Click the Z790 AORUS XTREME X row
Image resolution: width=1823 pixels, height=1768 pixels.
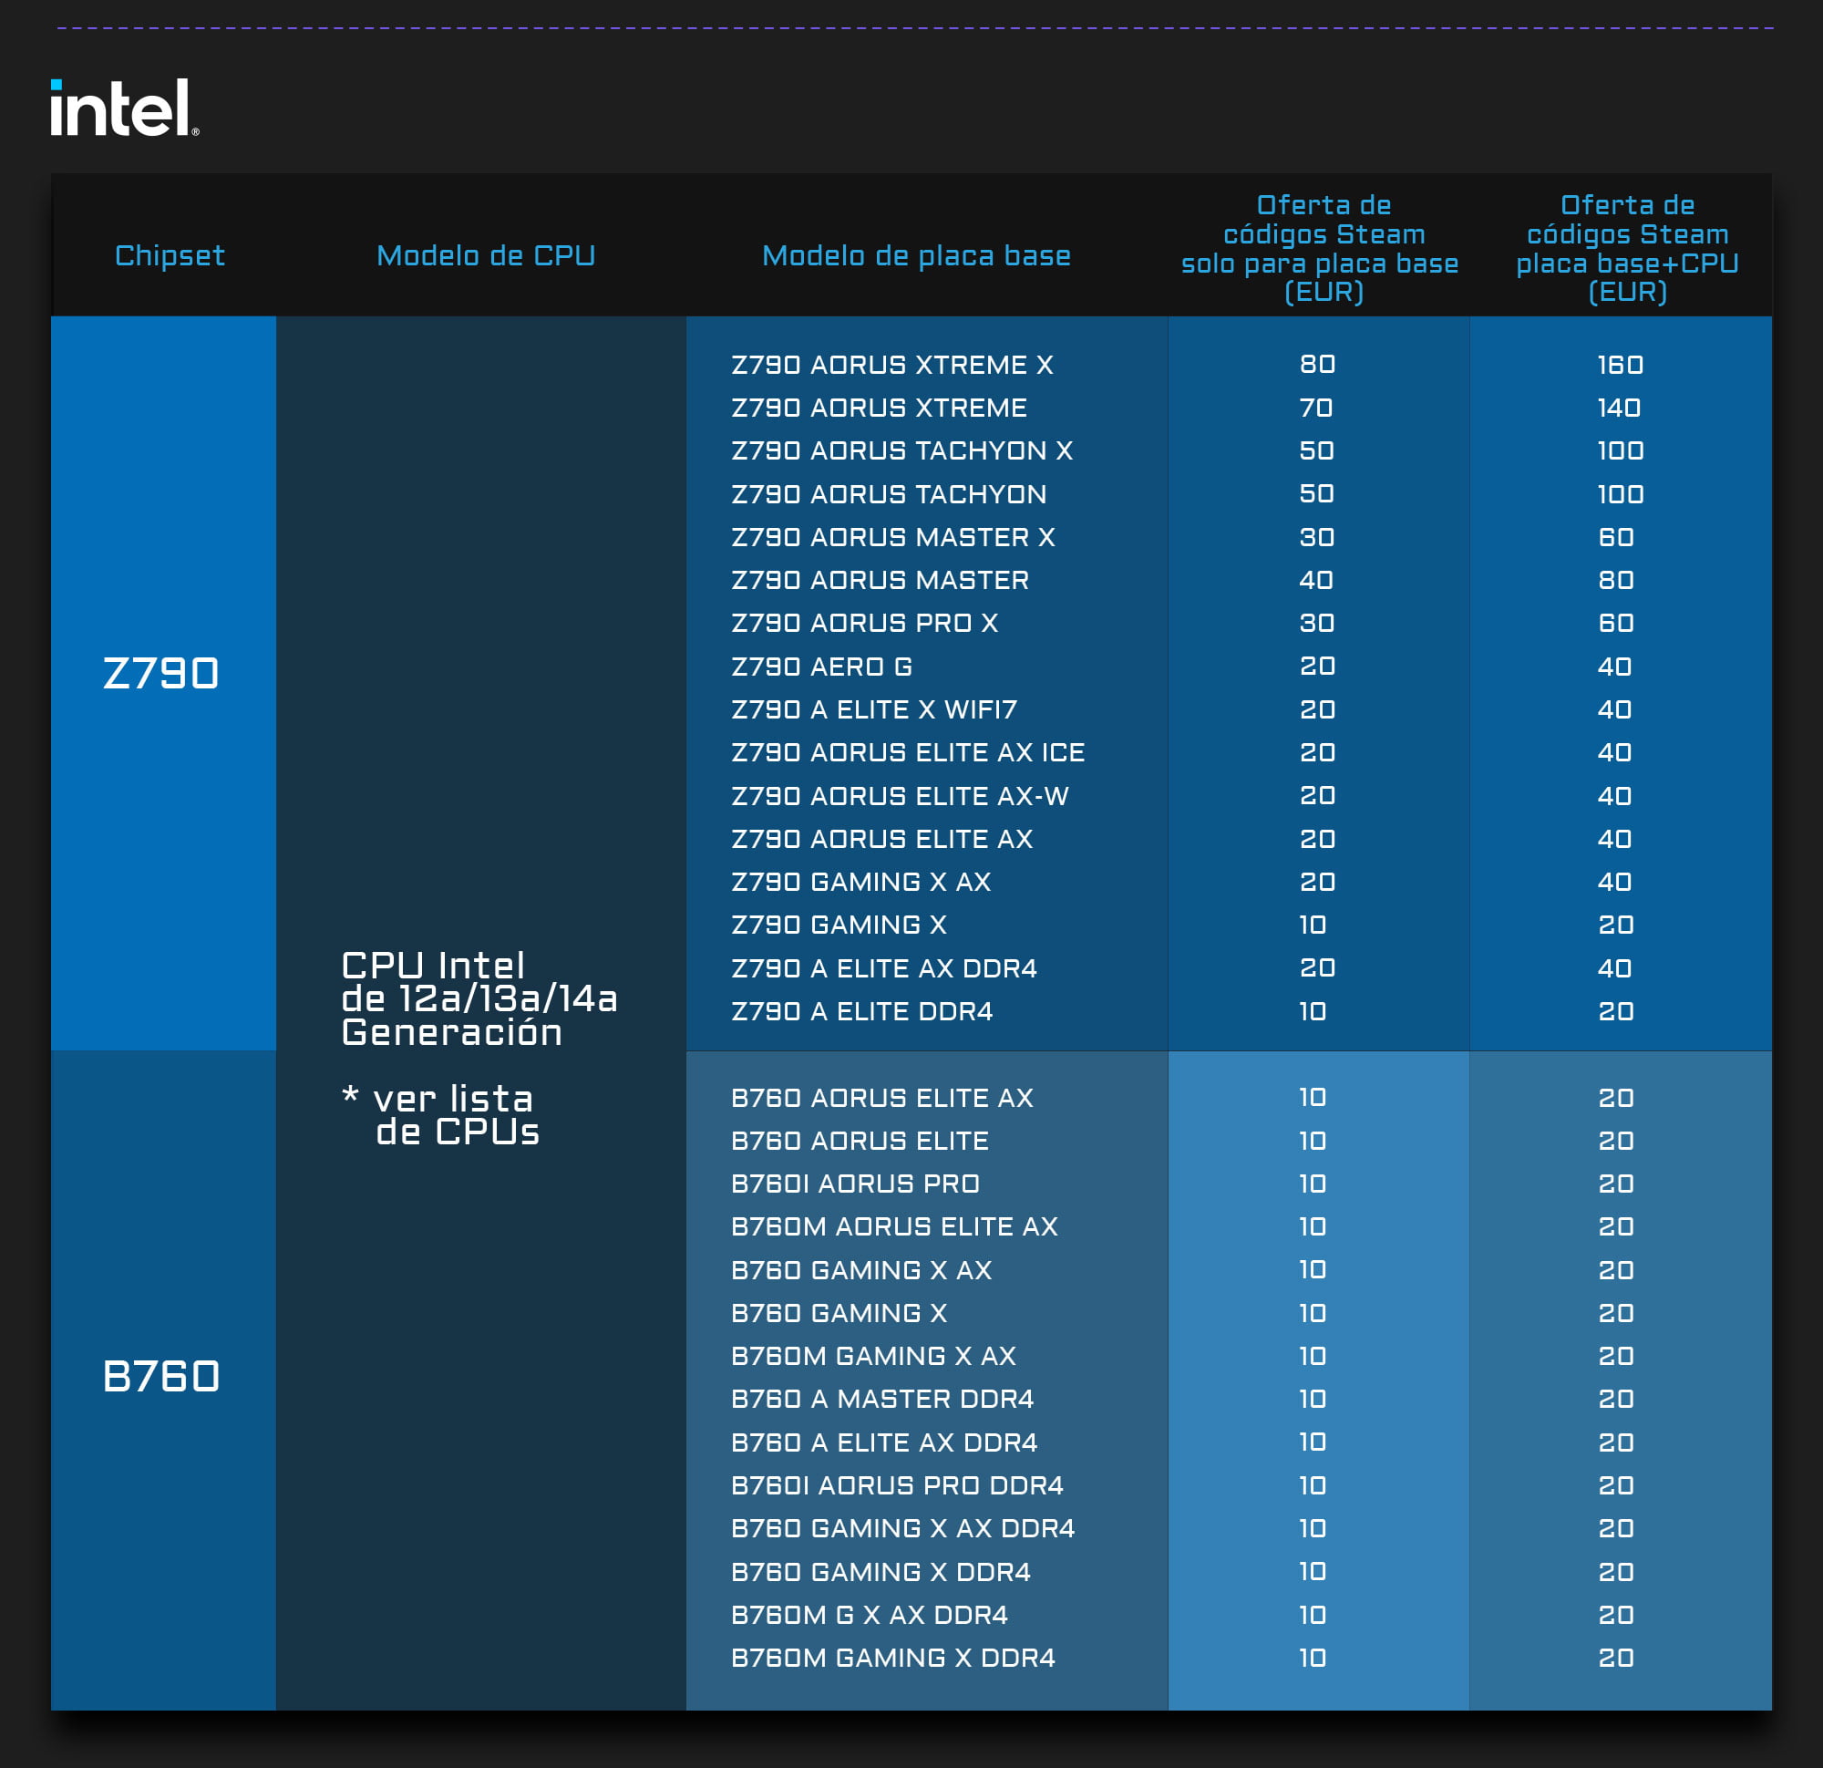[892, 365]
